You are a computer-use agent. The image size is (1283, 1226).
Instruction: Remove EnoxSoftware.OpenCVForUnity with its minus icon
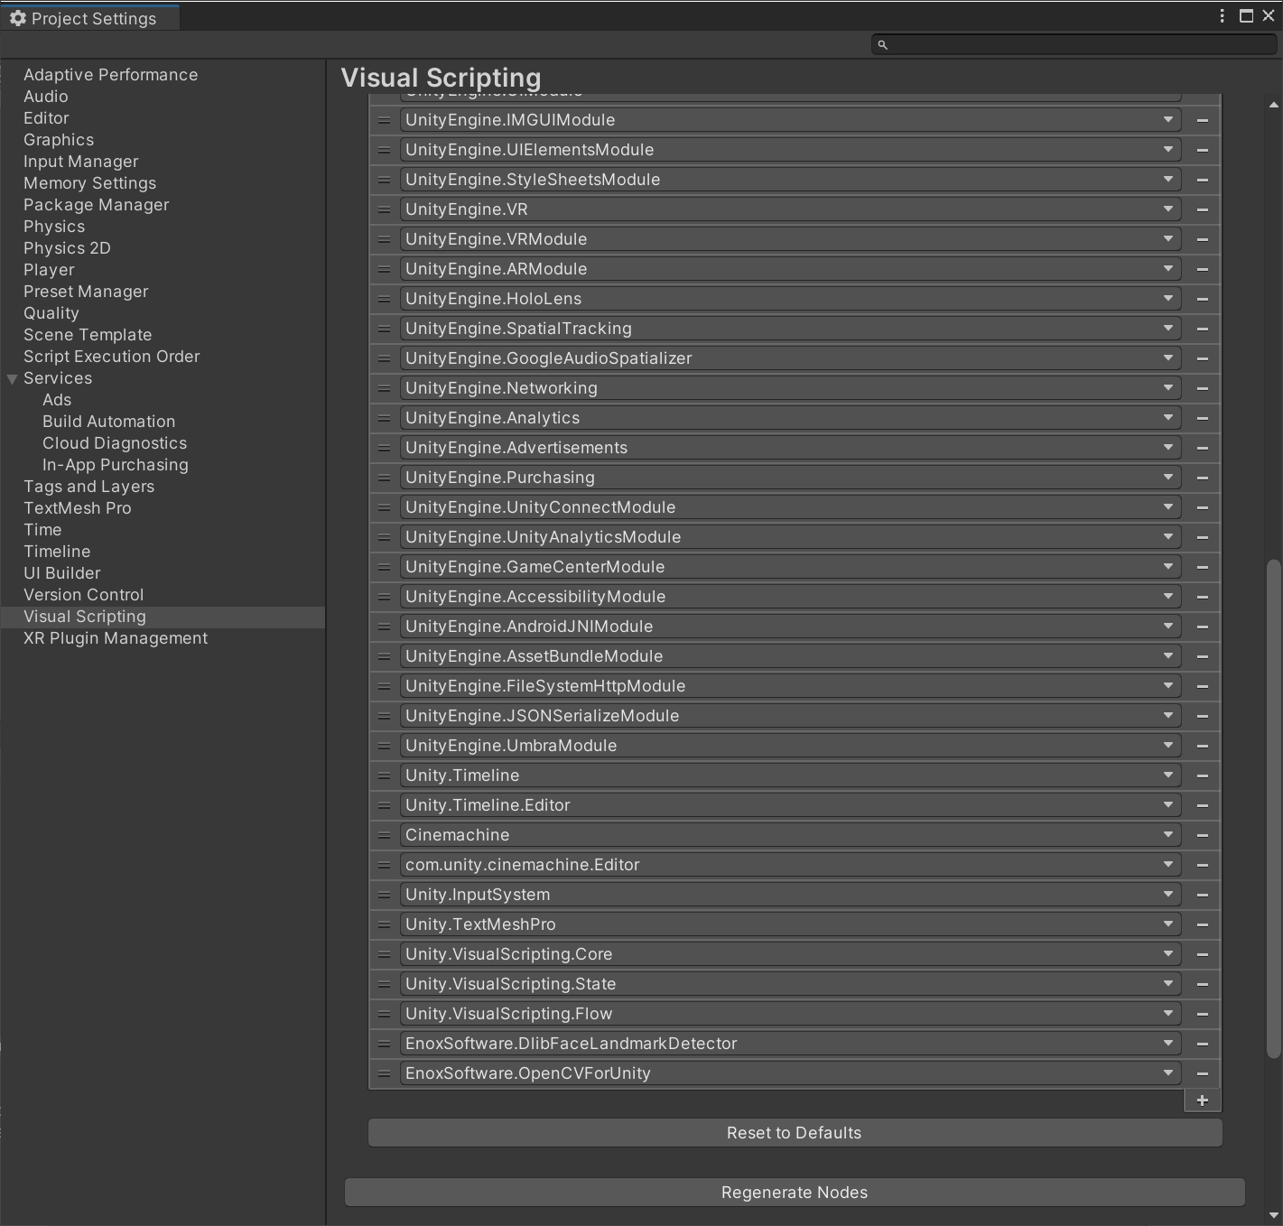pos(1202,1073)
